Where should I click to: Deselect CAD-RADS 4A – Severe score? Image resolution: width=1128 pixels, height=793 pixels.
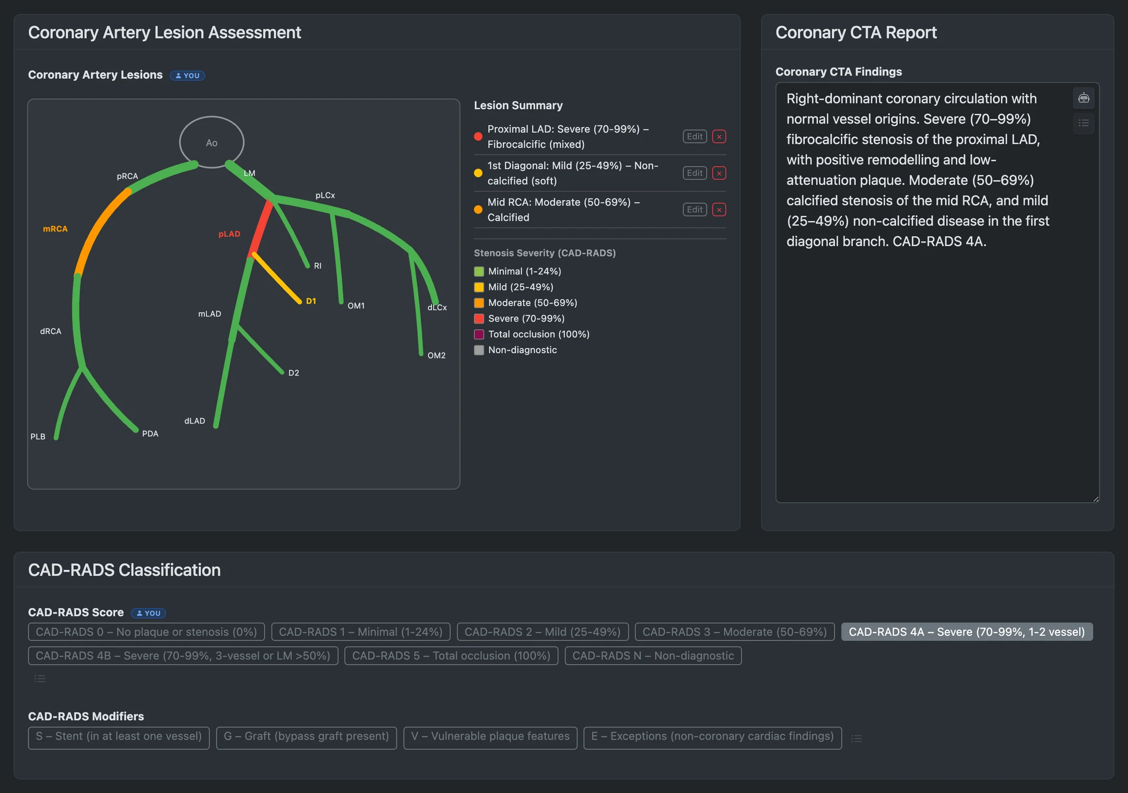pos(967,632)
